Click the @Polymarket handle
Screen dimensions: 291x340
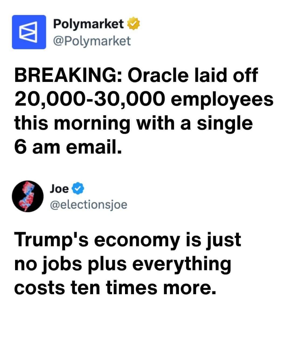92,41
